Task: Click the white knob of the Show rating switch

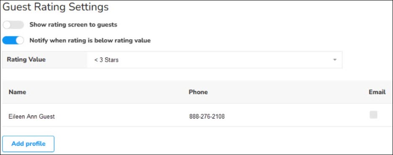Action: pyautogui.click(x=7, y=25)
